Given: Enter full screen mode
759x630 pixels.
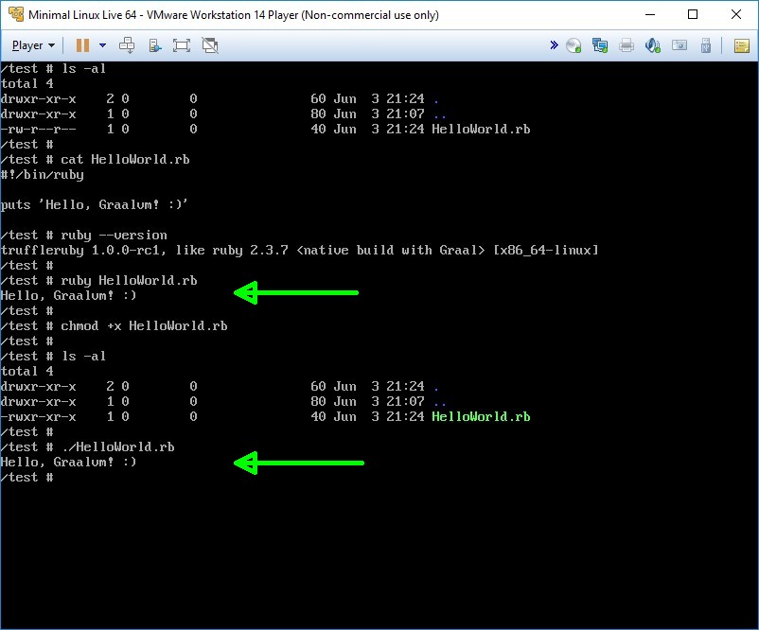Looking at the screenshot, I should click(x=182, y=45).
